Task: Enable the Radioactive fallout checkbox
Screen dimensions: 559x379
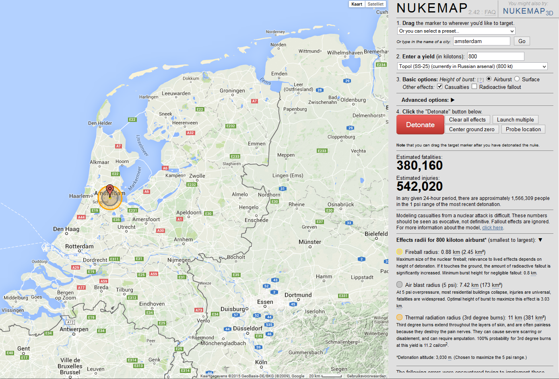Action: pyautogui.click(x=474, y=87)
